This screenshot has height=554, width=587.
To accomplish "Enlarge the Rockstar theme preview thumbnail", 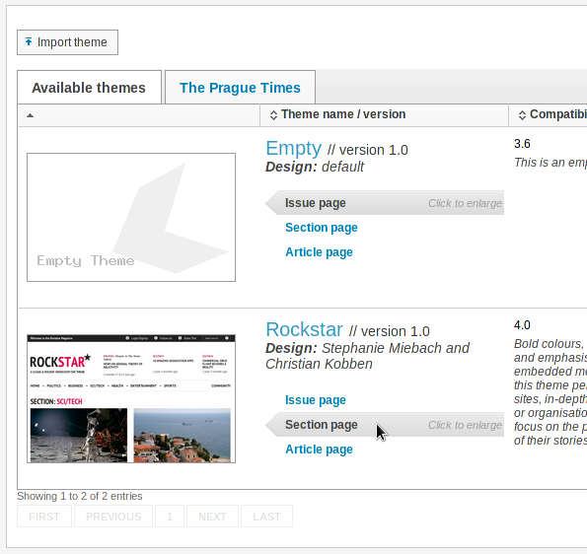I will tap(131, 399).
